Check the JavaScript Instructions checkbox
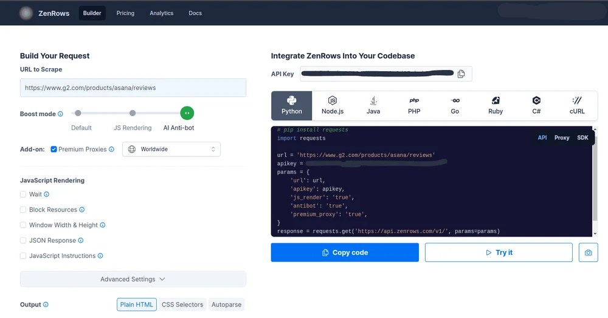The image size is (608, 318). 23,256
